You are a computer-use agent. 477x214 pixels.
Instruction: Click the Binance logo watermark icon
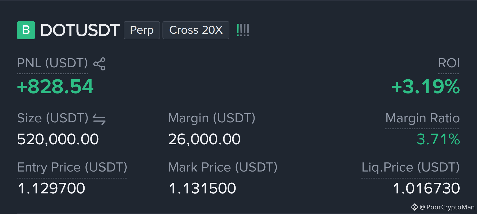pos(414,207)
